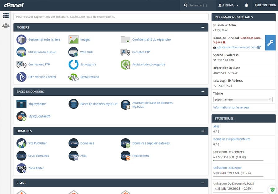Click Utilisation Du Disque statistics link

click(227, 168)
